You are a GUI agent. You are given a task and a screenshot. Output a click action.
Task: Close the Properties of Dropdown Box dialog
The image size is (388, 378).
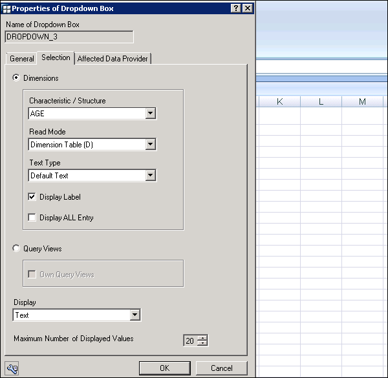pyautogui.click(x=248, y=8)
